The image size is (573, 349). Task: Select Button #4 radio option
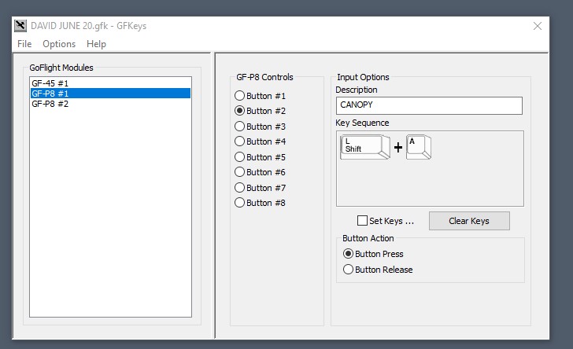pyautogui.click(x=240, y=141)
